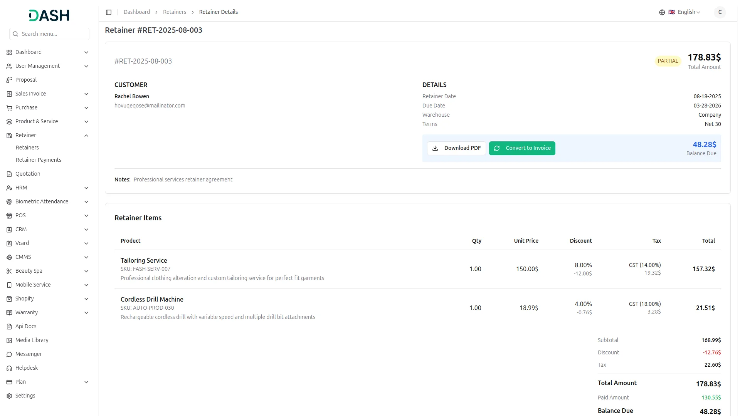Expand the HRM menu section

coord(86,188)
